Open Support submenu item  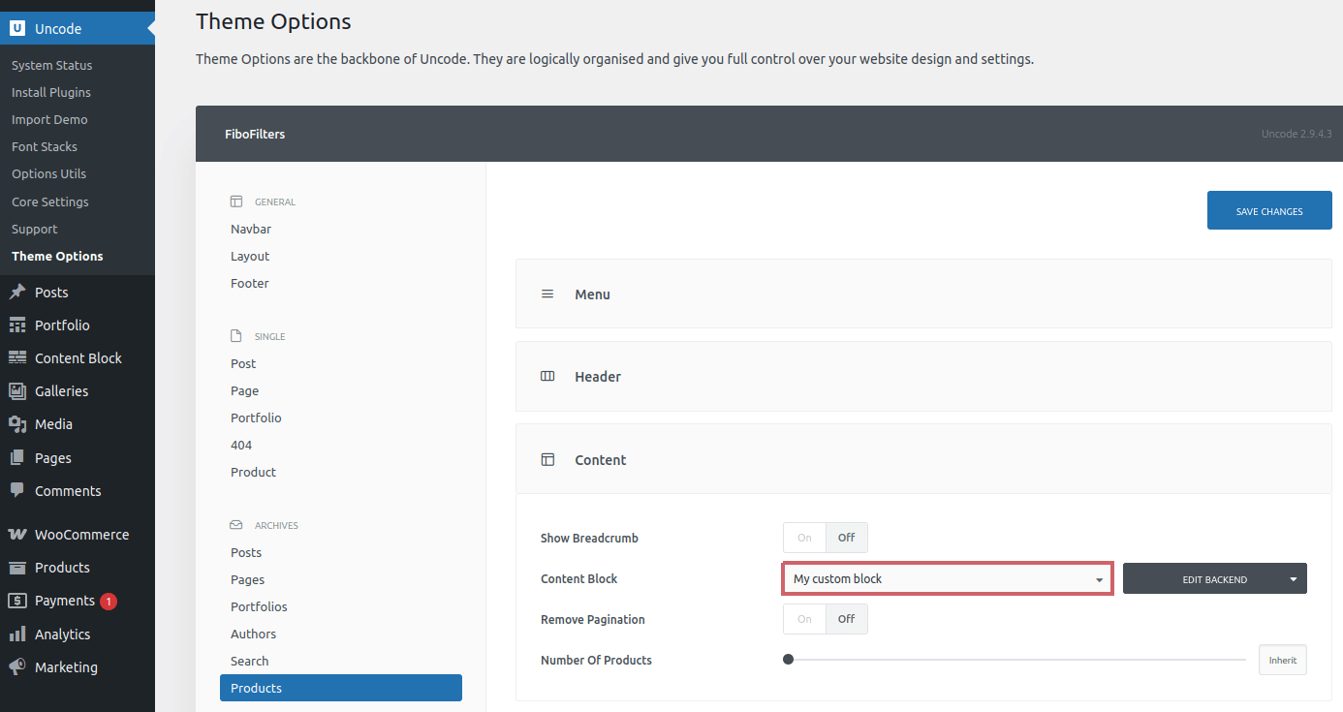tap(35, 229)
